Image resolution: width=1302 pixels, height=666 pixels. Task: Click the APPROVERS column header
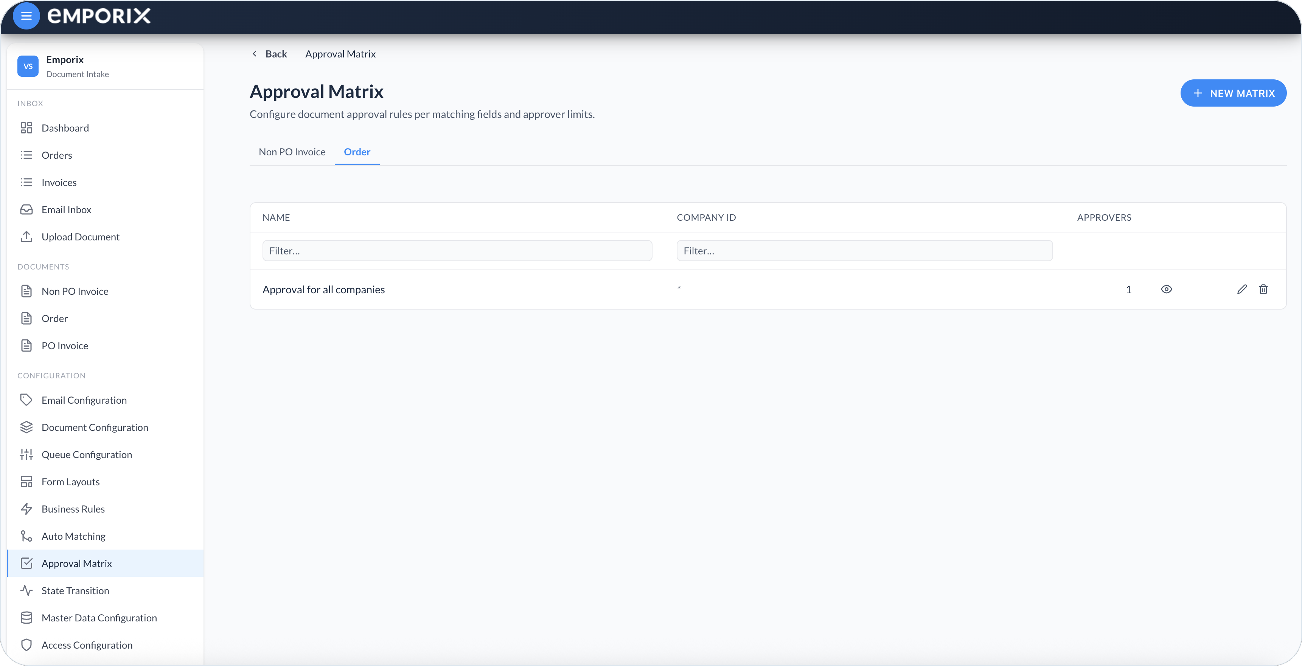tap(1104, 218)
